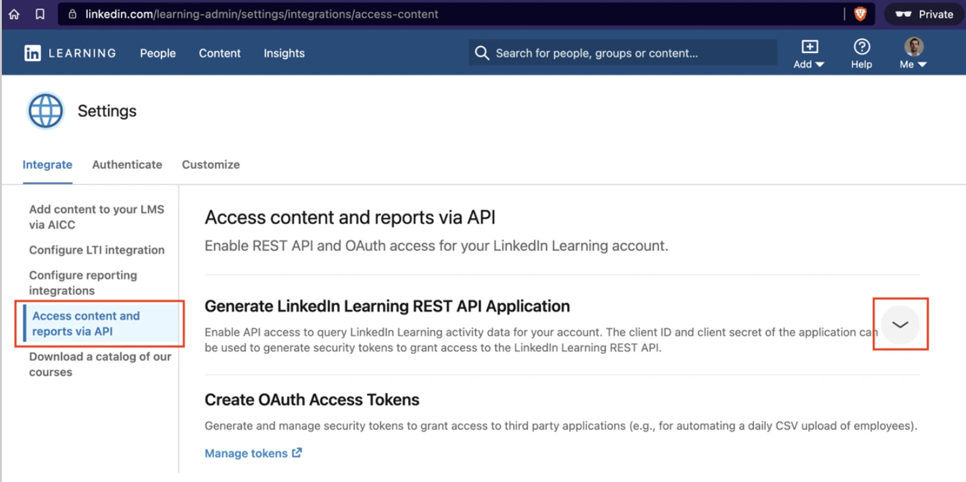966x482 pixels.
Task: Select Configure LTI integration in sidebar
Action: pyautogui.click(x=96, y=250)
